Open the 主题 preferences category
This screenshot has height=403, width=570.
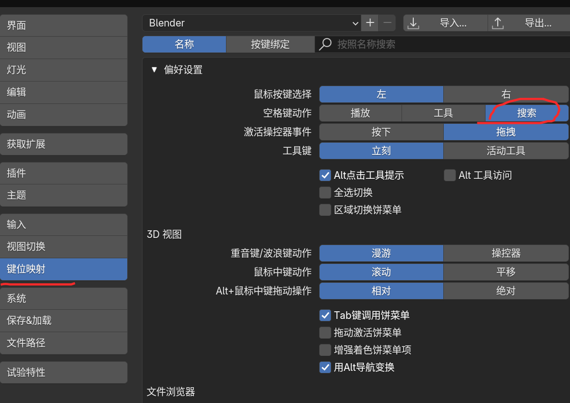[x=64, y=196]
